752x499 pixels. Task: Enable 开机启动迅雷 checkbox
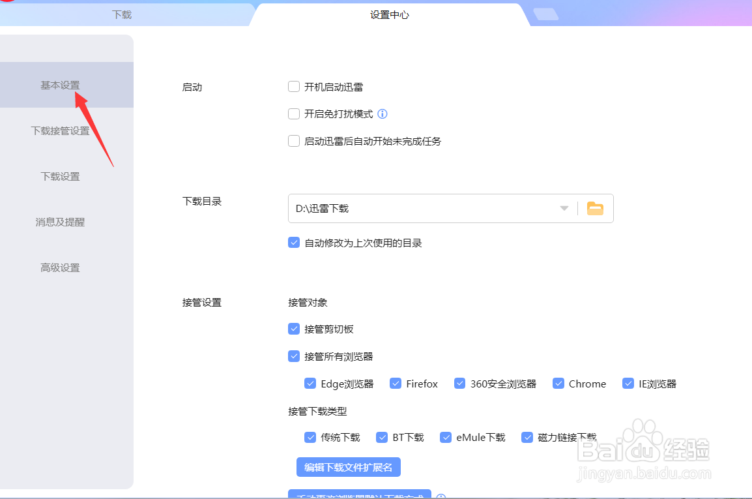293,87
